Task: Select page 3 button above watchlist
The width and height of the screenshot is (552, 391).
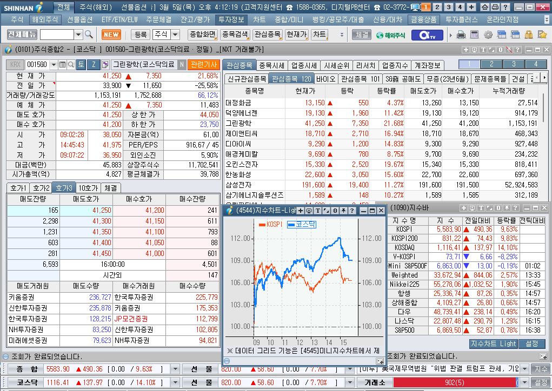Action: point(514,64)
